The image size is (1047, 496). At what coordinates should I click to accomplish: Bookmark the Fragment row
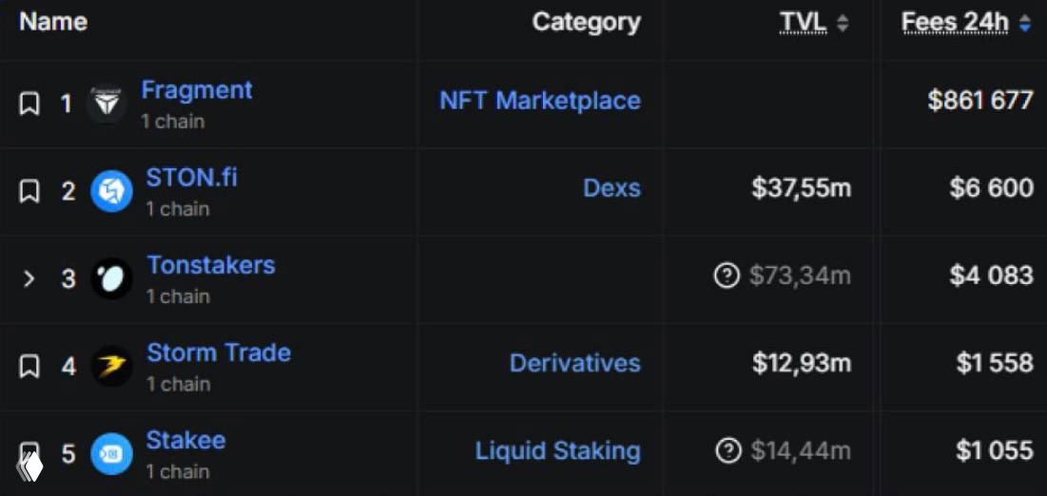tap(29, 104)
